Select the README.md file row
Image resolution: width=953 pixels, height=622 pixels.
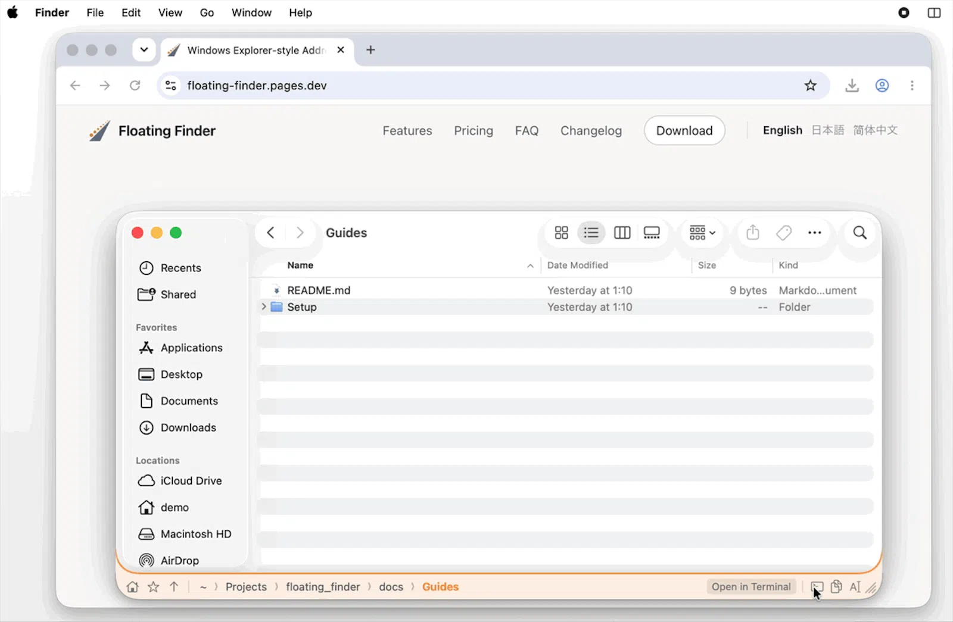pyautogui.click(x=565, y=290)
